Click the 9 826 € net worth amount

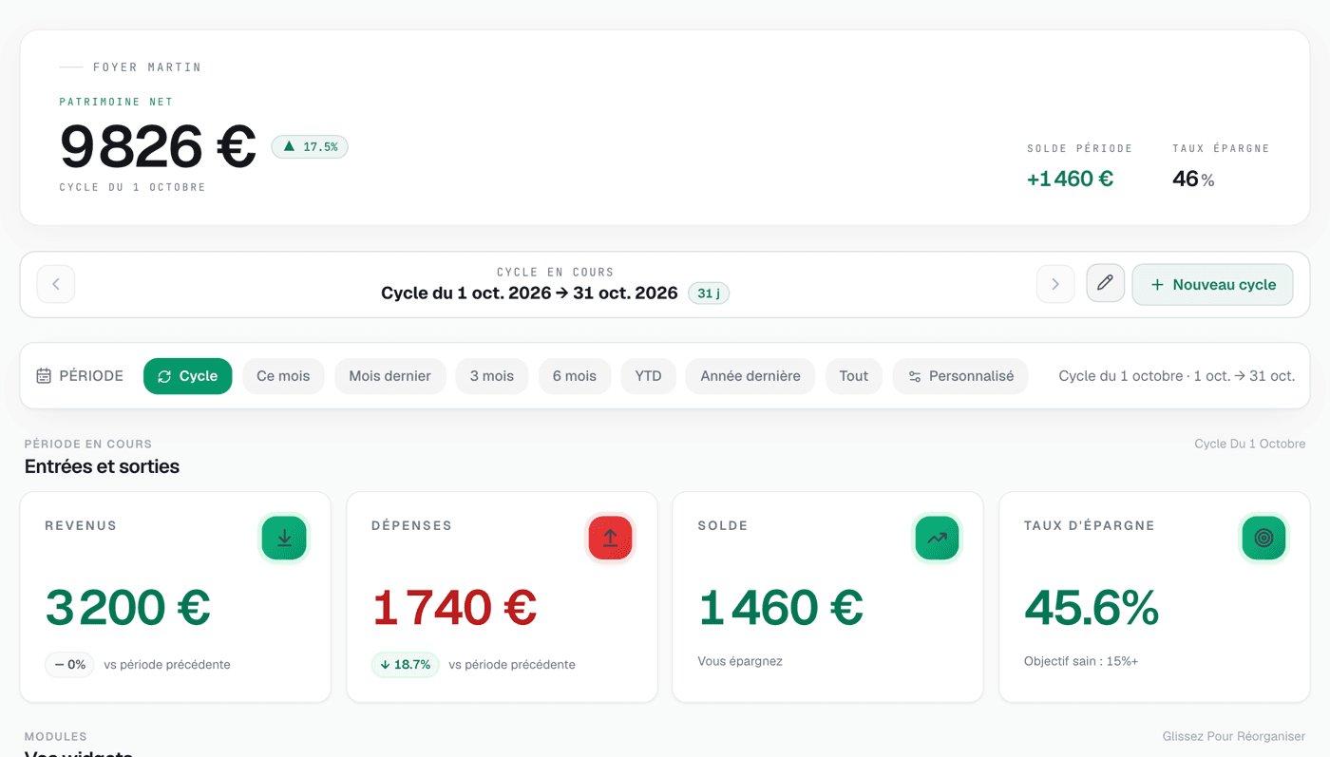pyautogui.click(x=159, y=146)
